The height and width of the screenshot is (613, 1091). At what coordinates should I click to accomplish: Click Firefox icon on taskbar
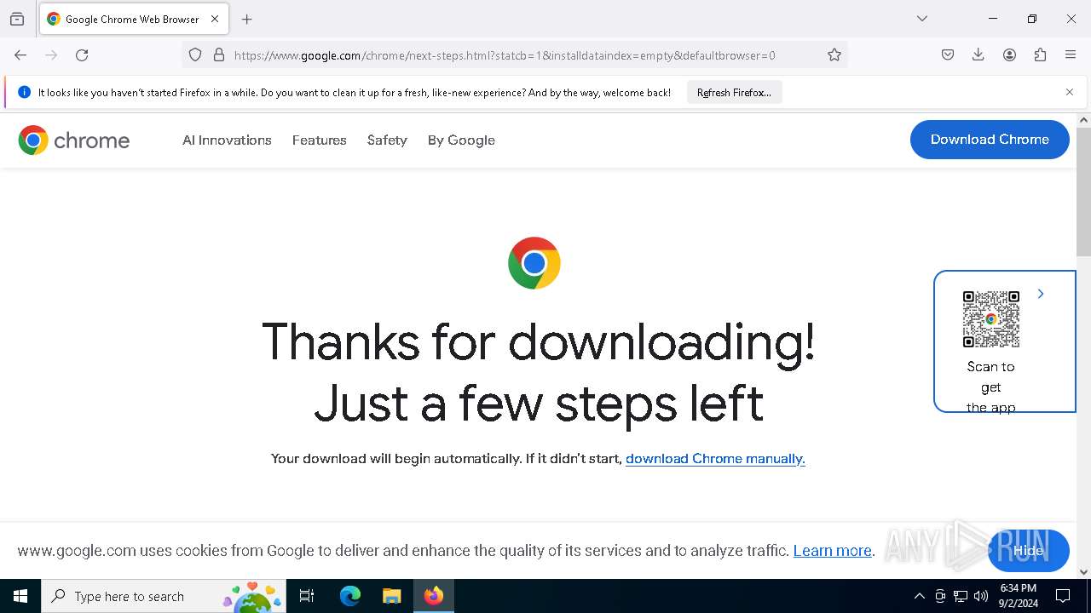pyautogui.click(x=434, y=596)
